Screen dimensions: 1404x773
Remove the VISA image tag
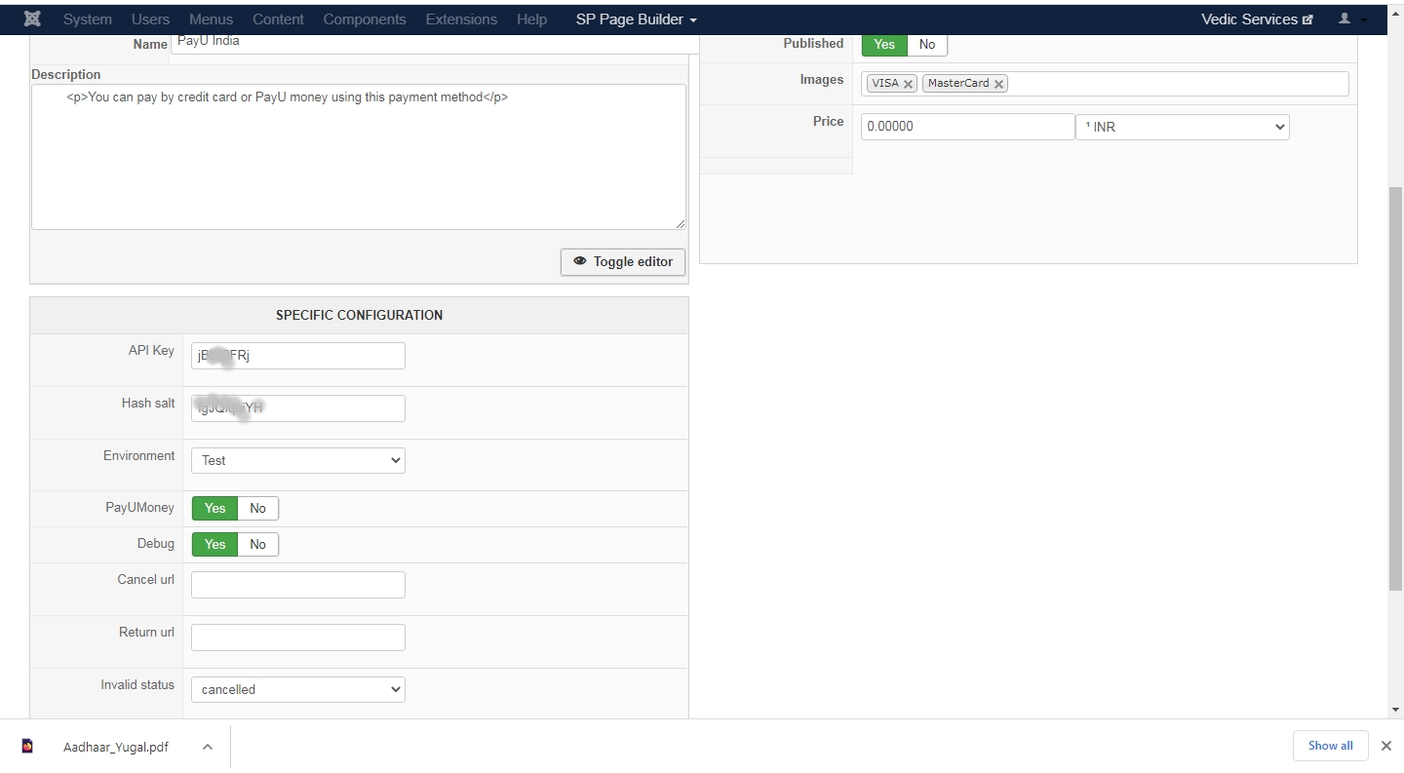(909, 84)
